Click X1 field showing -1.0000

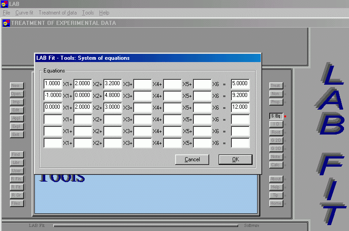53,96
